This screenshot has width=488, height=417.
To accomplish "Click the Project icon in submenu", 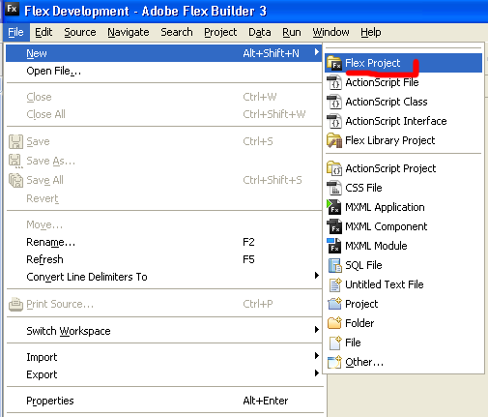I will click(334, 304).
